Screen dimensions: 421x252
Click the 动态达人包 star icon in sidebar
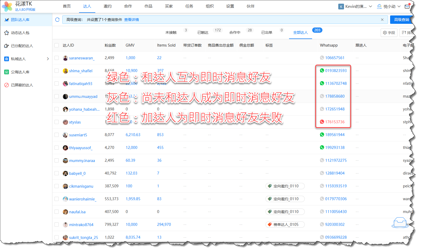(7, 33)
